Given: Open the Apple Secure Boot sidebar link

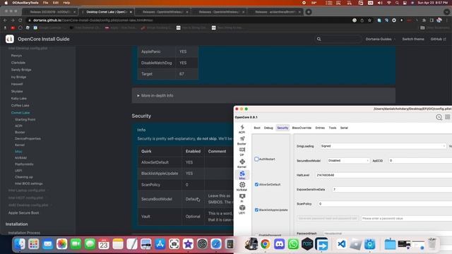Looking at the screenshot, I should pyautogui.click(x=23, y=213).
